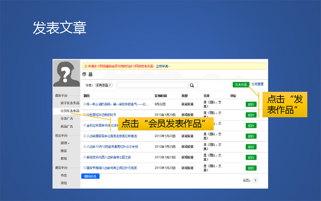Click the yellow notice bar warning icon

click(85, 66)
